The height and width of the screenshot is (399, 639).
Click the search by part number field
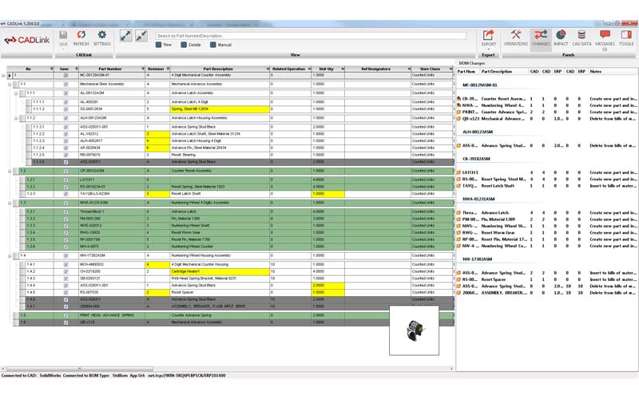311,36
